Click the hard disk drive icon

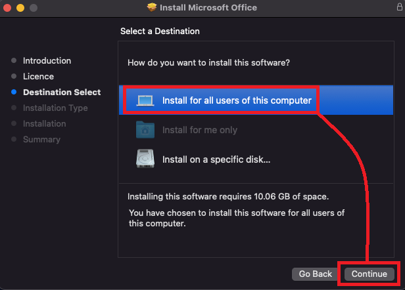pos(145,159)
